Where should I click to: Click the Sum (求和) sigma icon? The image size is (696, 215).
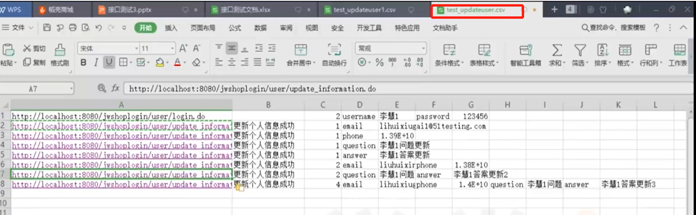[556, 50]
